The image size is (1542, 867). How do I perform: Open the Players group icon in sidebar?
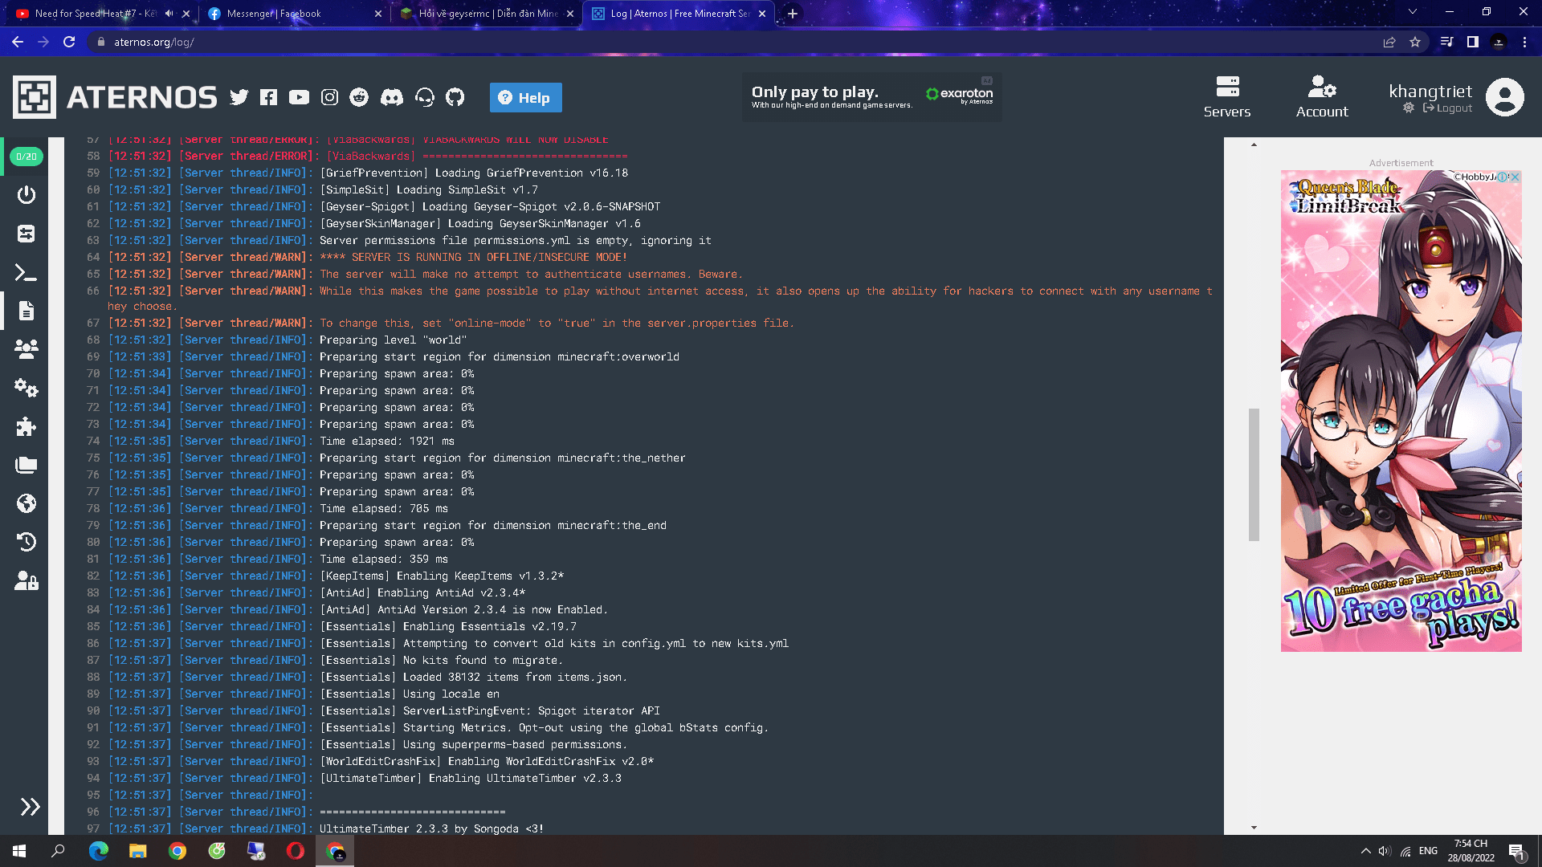26,349
